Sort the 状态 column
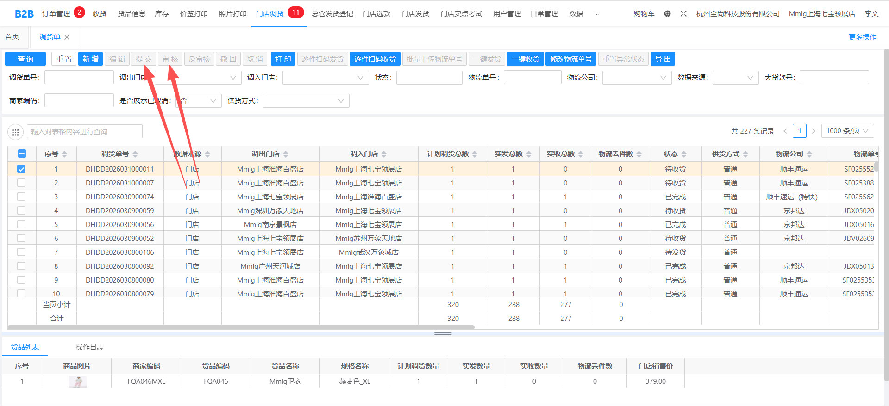889x406 pixels. point(684,154)
